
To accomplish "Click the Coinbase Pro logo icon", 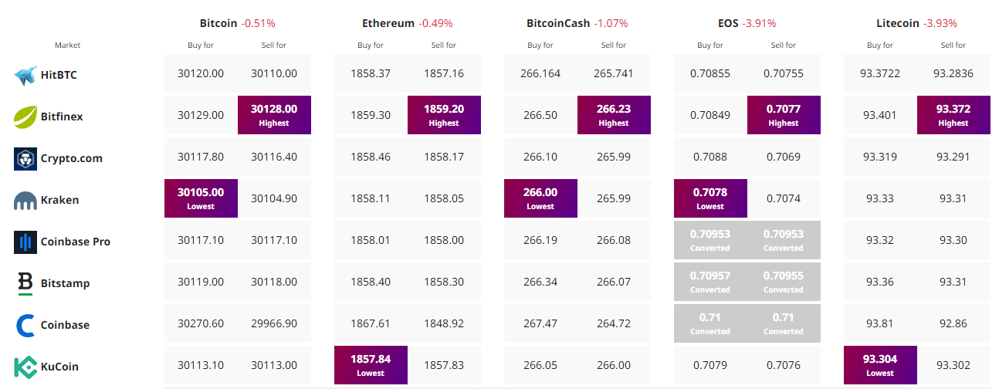I will pyautogui.click(x=25, y=242).
